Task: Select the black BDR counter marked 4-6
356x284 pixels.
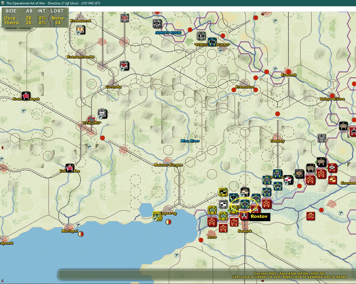Action: (321, 162)
